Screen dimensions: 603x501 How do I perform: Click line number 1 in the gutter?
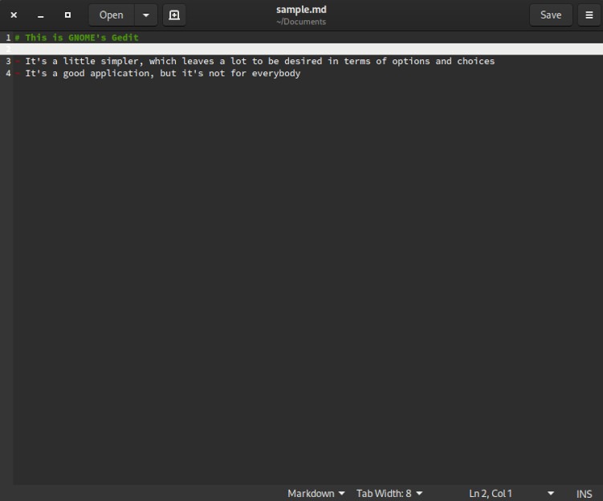(x=8, y=37)
